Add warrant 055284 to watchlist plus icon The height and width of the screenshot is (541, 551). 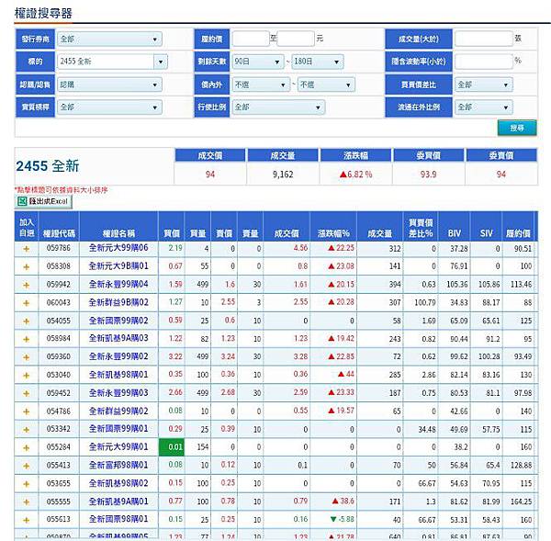pyautogui.click(x=27, y=448)
